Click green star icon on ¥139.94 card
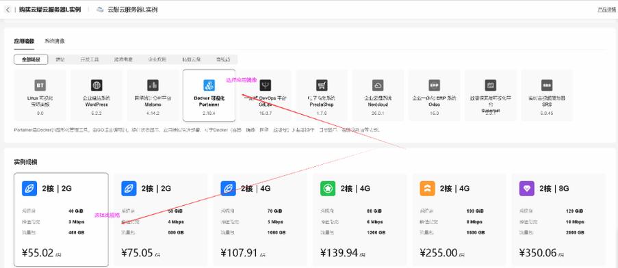618x268 pixels. [x=328, y=189]
